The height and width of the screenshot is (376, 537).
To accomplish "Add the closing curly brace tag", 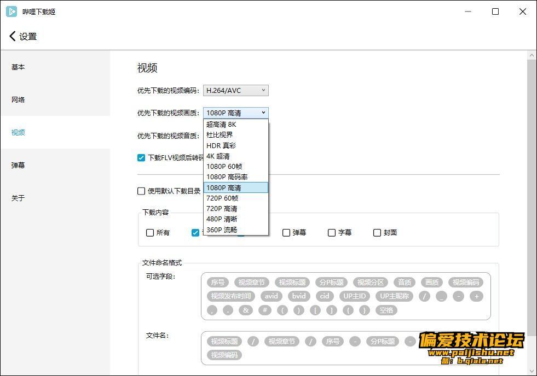I will (x=365, y=310).
